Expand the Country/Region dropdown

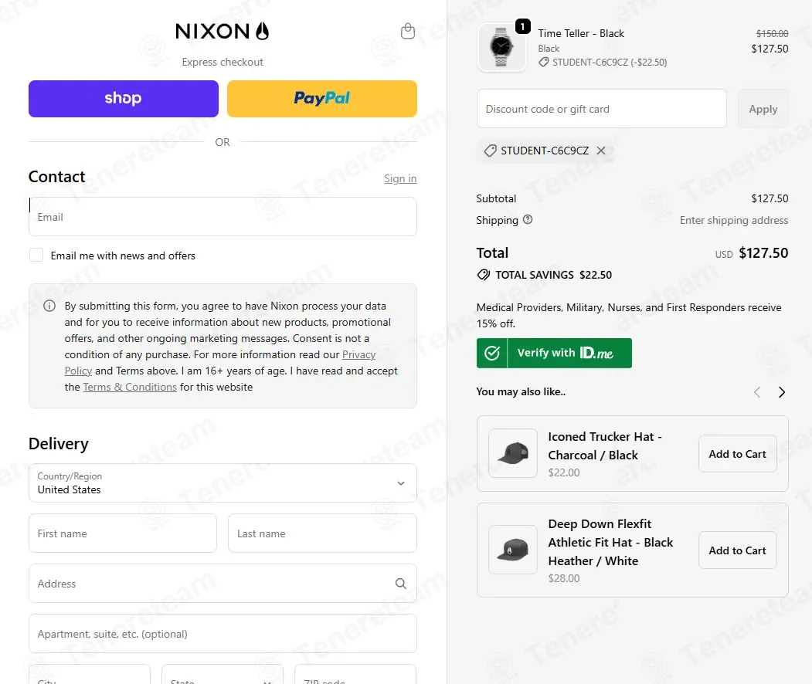(223, 483)
